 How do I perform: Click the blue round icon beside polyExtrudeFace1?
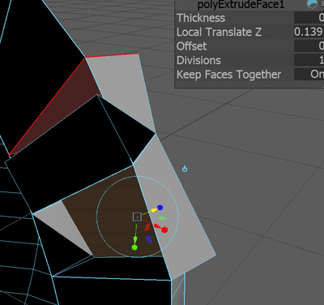[312, 4]
